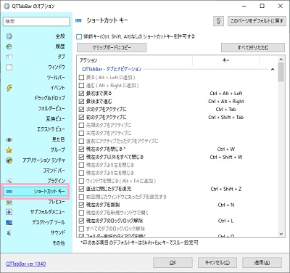Open エクストラ ビュー options page
Viewport: 290px width, 273px height.
pyautogui.click(x=51, y=129)
